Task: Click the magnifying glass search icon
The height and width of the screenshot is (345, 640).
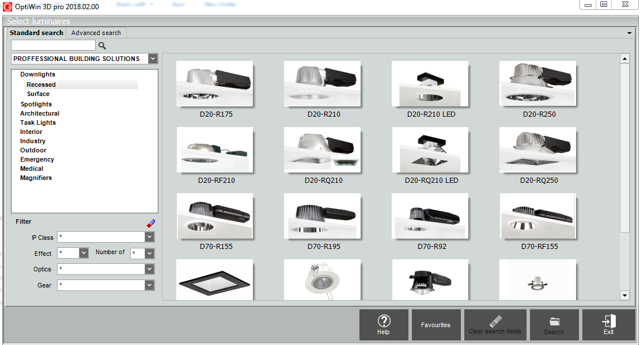Action: click(102, 45)
